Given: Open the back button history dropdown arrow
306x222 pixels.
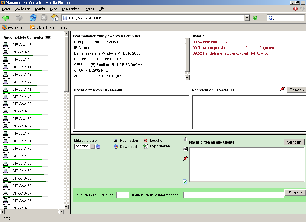Looking at the screenshot, I should tap(12, 18).
